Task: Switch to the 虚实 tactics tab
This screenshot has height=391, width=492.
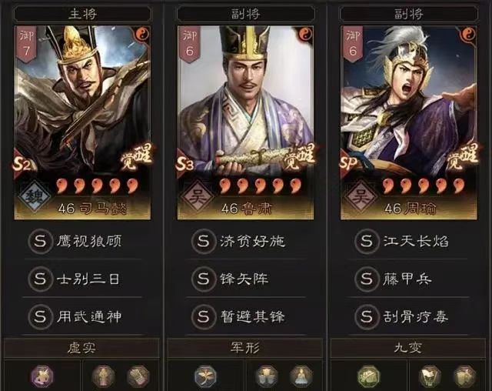Action: click(x=81, y=348)
